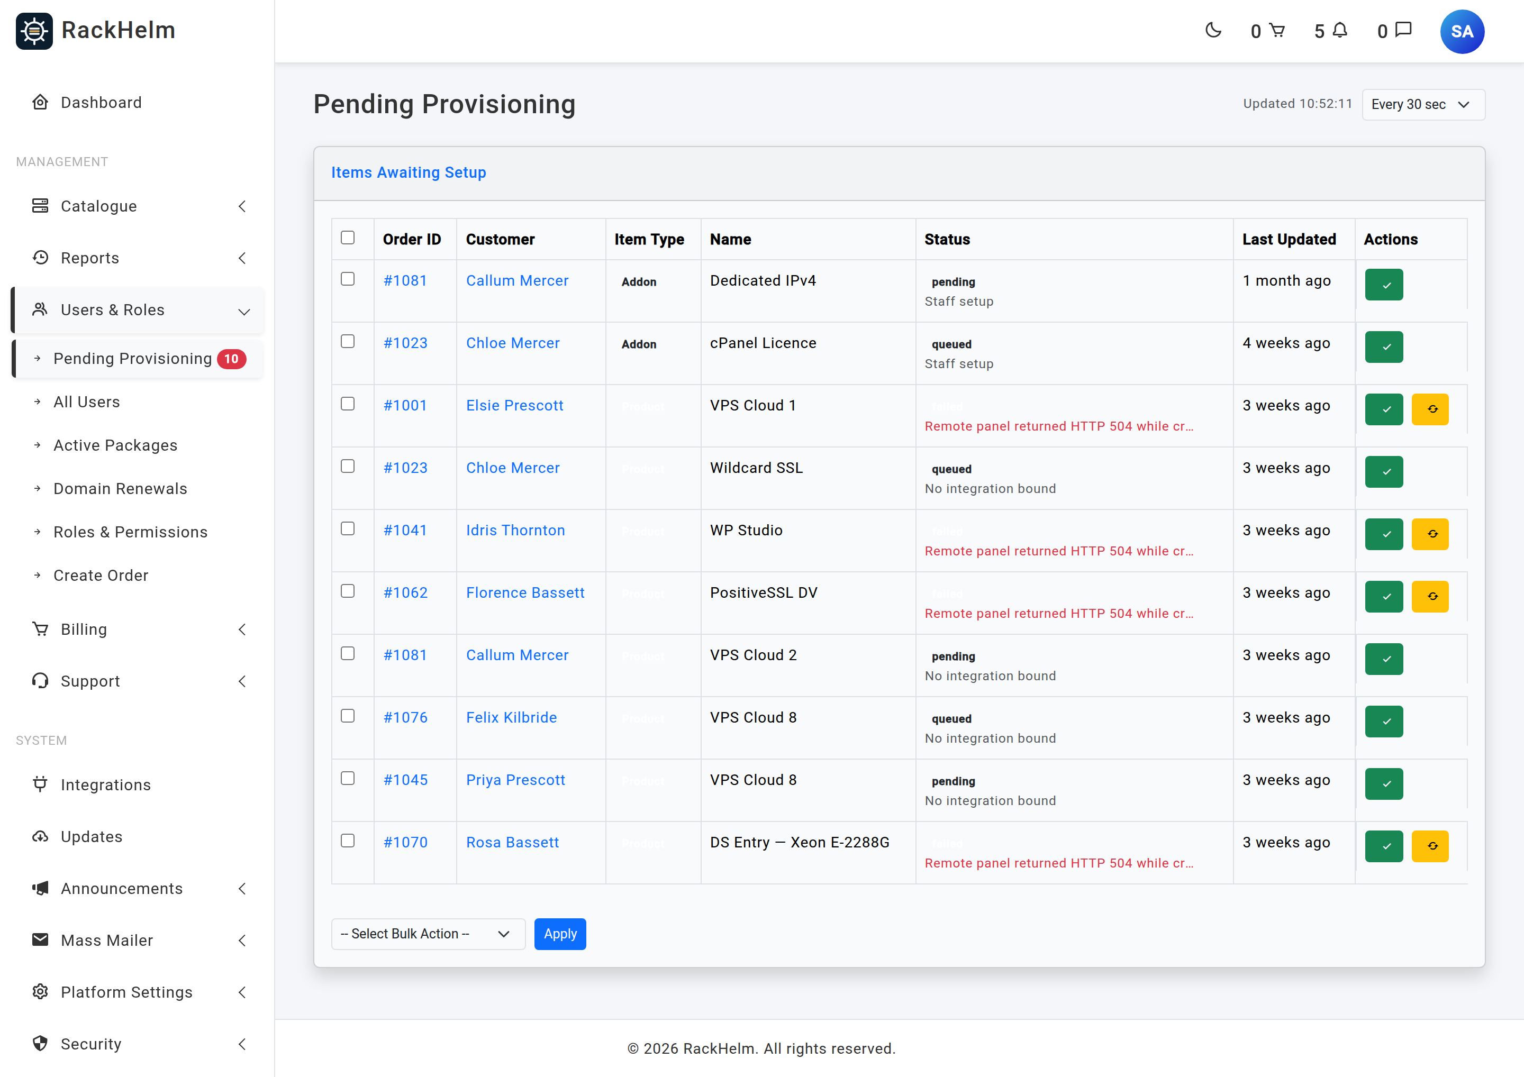
Task: Expand the Reports menu
Action: [138, 258]
